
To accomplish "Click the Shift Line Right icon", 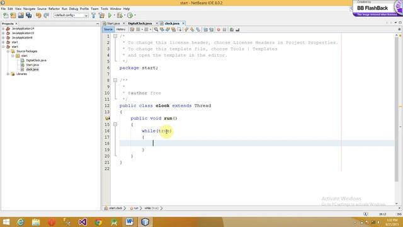I will (212, 30).
